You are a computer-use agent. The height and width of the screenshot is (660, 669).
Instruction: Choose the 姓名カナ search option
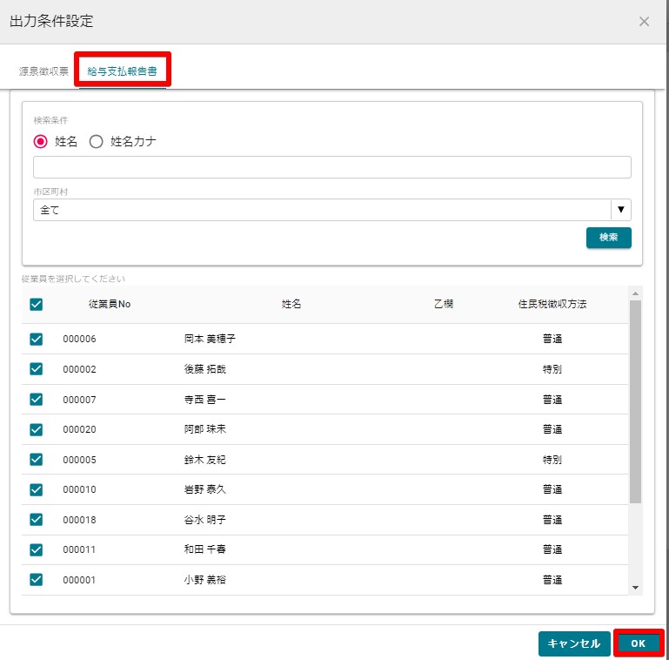(96, 141)
